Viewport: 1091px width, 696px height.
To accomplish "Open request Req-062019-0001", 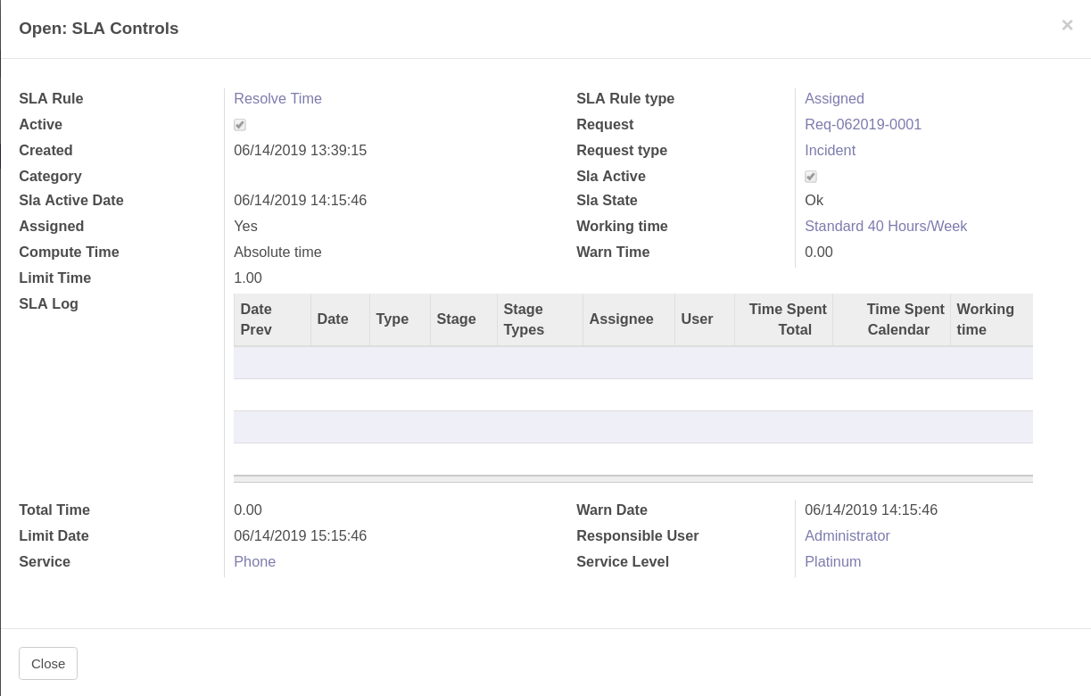I will (863, 125).
